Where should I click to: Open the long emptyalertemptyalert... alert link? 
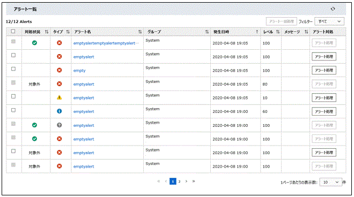click(106, 43)
